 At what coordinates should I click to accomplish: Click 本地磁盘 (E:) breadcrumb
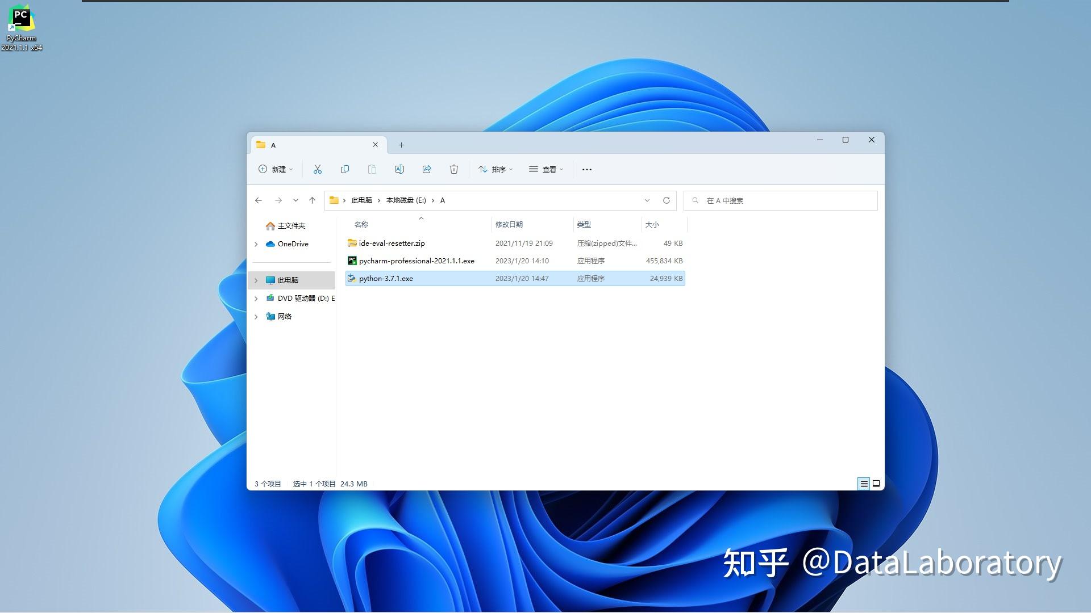point(406,200)
